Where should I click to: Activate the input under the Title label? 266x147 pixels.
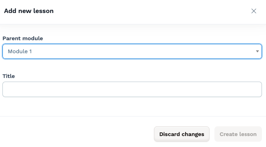click(132, 89)
